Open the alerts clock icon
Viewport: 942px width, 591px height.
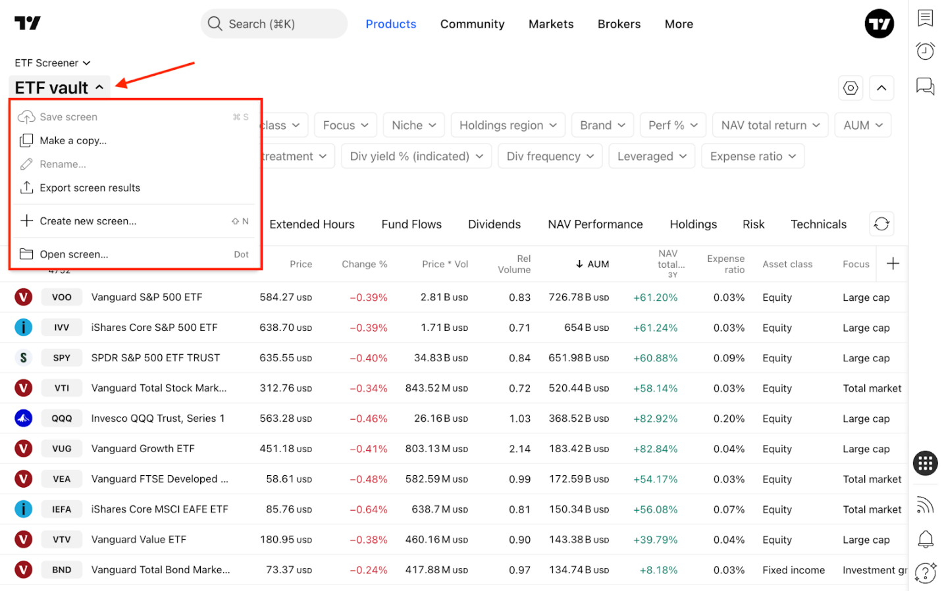[x=925, y=51]
